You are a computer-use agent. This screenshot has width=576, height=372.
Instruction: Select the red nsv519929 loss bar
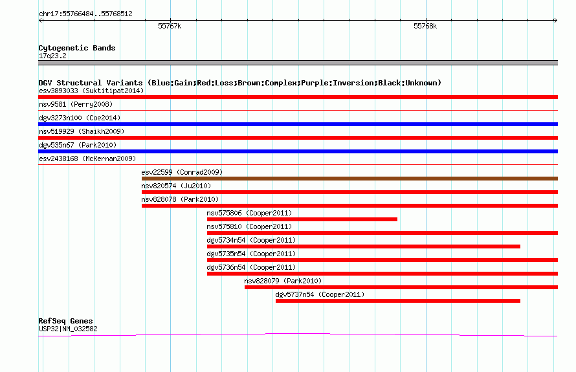(298, 138)
